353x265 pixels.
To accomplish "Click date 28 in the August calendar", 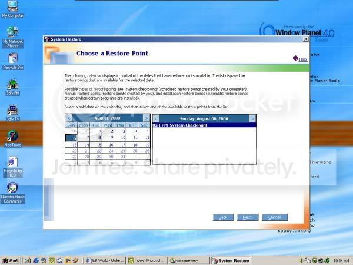I will pos(84,157).
